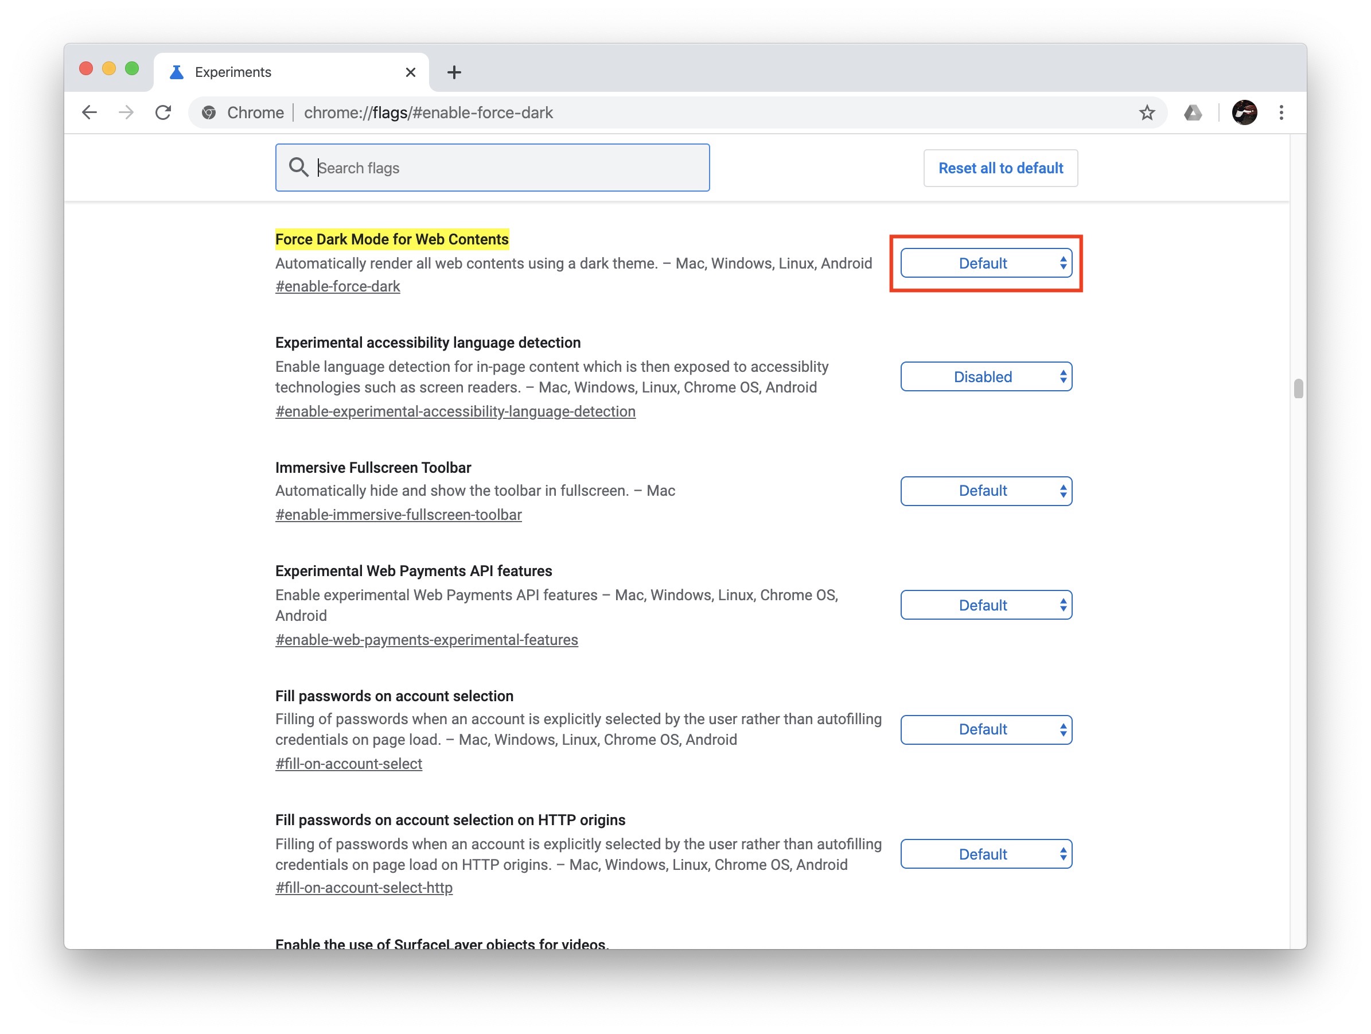Viewport: 1371px width, 1034px height.
Task: Open the profile avatar menu
Action: point(1244,112)
